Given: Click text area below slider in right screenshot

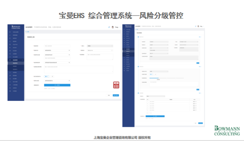Looking at the screenshot, I should click(174, 84).
